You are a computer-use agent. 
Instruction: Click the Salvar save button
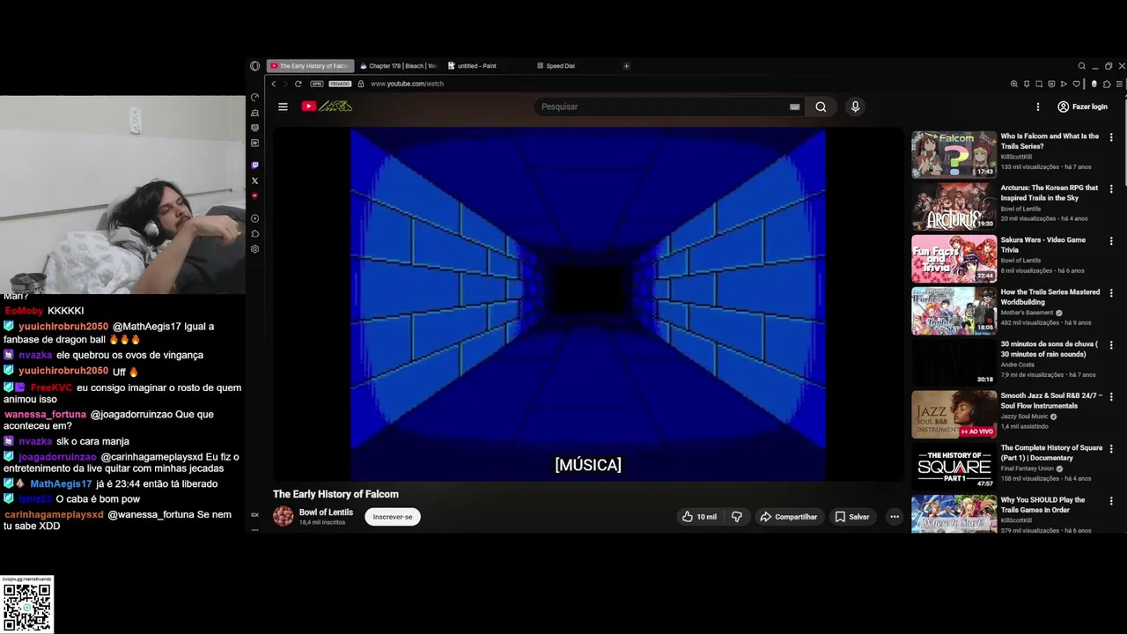(851, 517)
